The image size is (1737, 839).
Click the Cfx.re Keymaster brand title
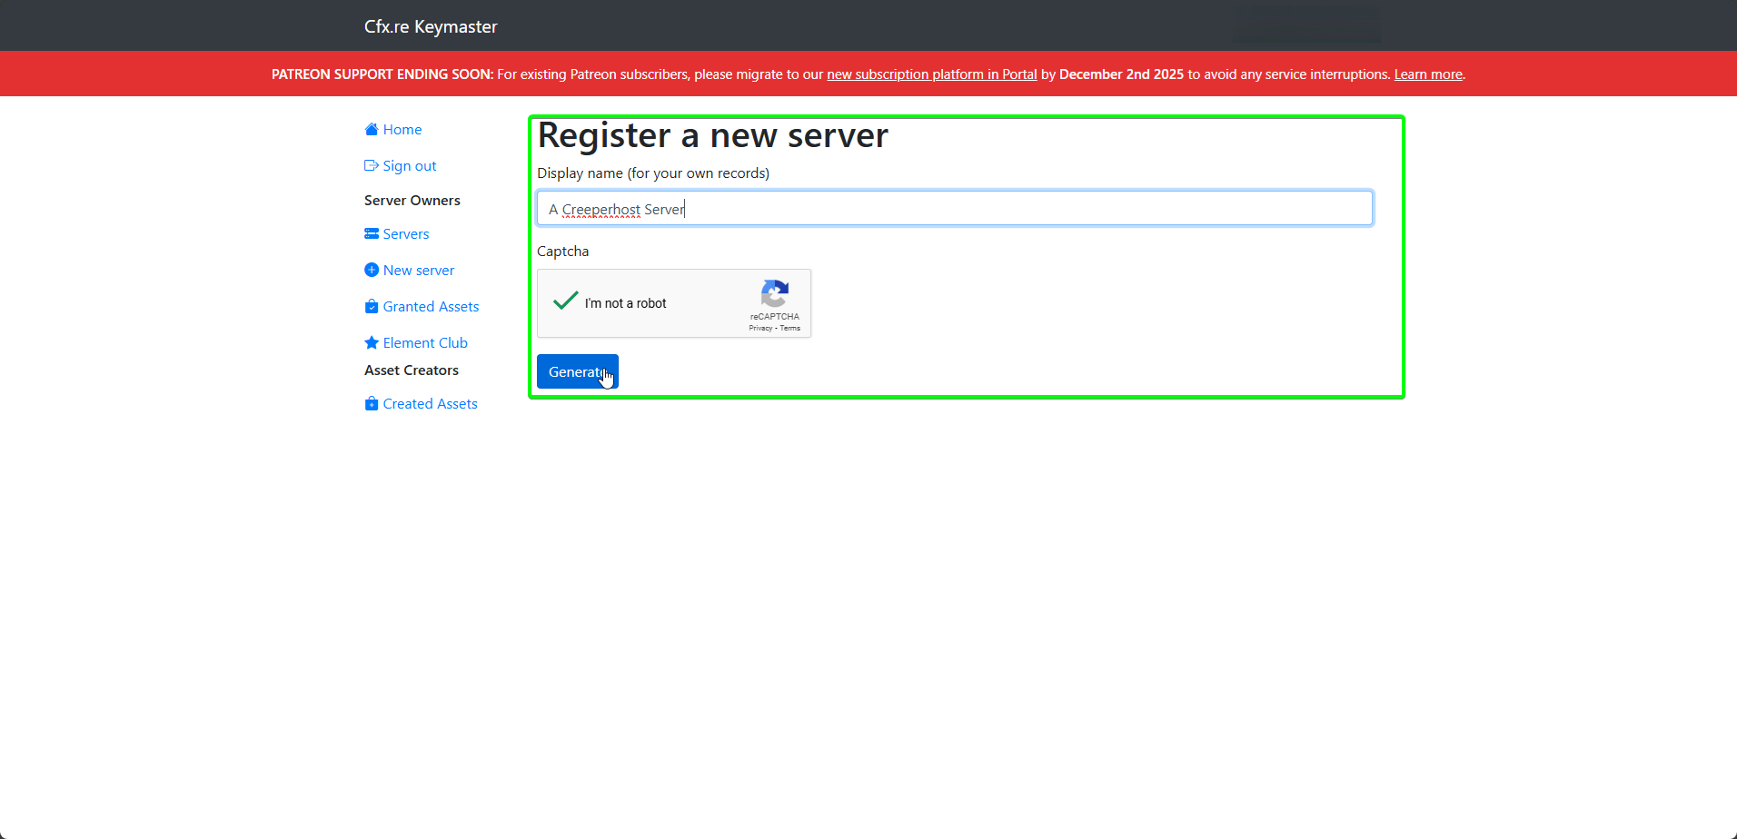click(x=431, y=26)
